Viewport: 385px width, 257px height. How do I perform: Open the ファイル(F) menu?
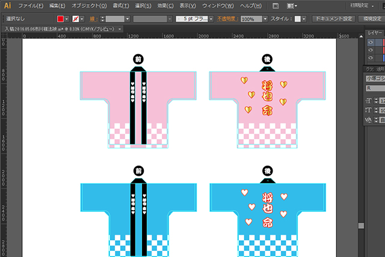click(31, 5)
